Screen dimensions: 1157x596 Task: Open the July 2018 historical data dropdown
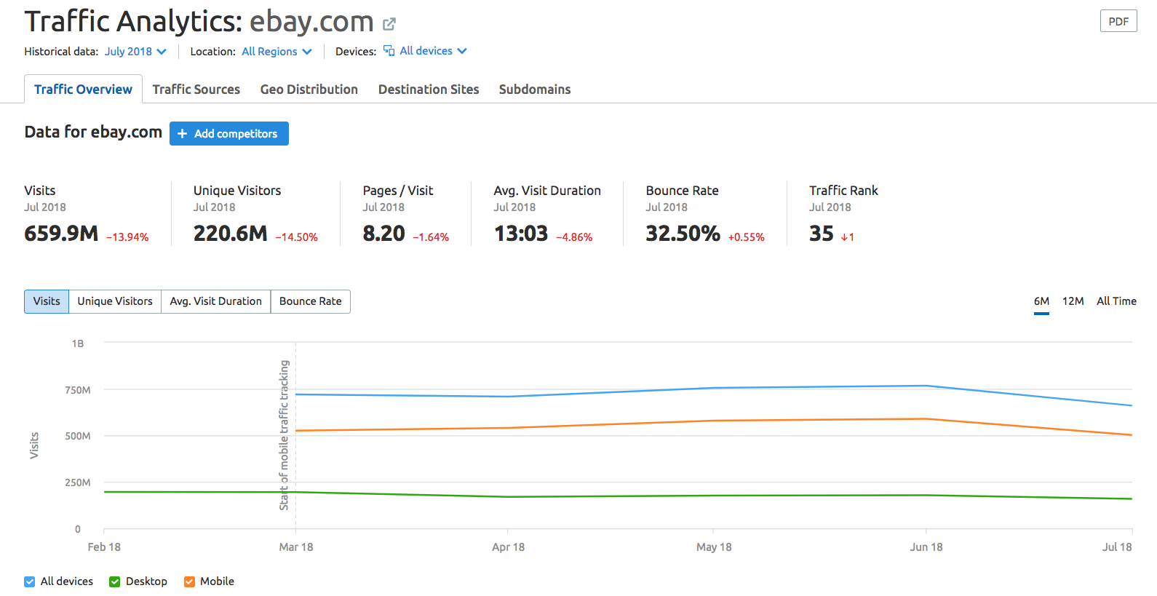coord(136,52)
